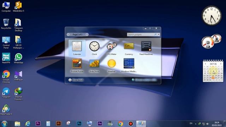Open the Windows Start menu orb
226x127 pixels.
click(4, 124)
